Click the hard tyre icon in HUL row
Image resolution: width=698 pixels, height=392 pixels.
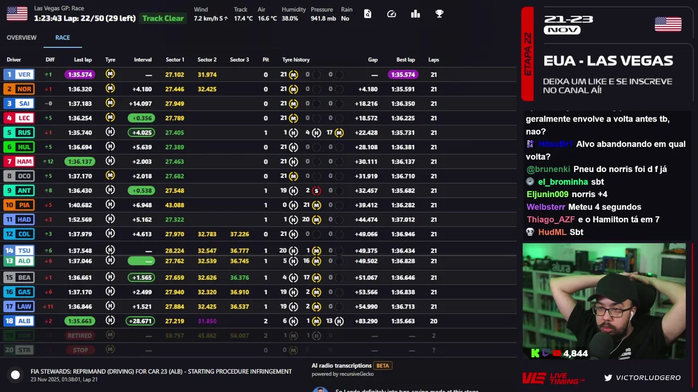coord(110,147)
